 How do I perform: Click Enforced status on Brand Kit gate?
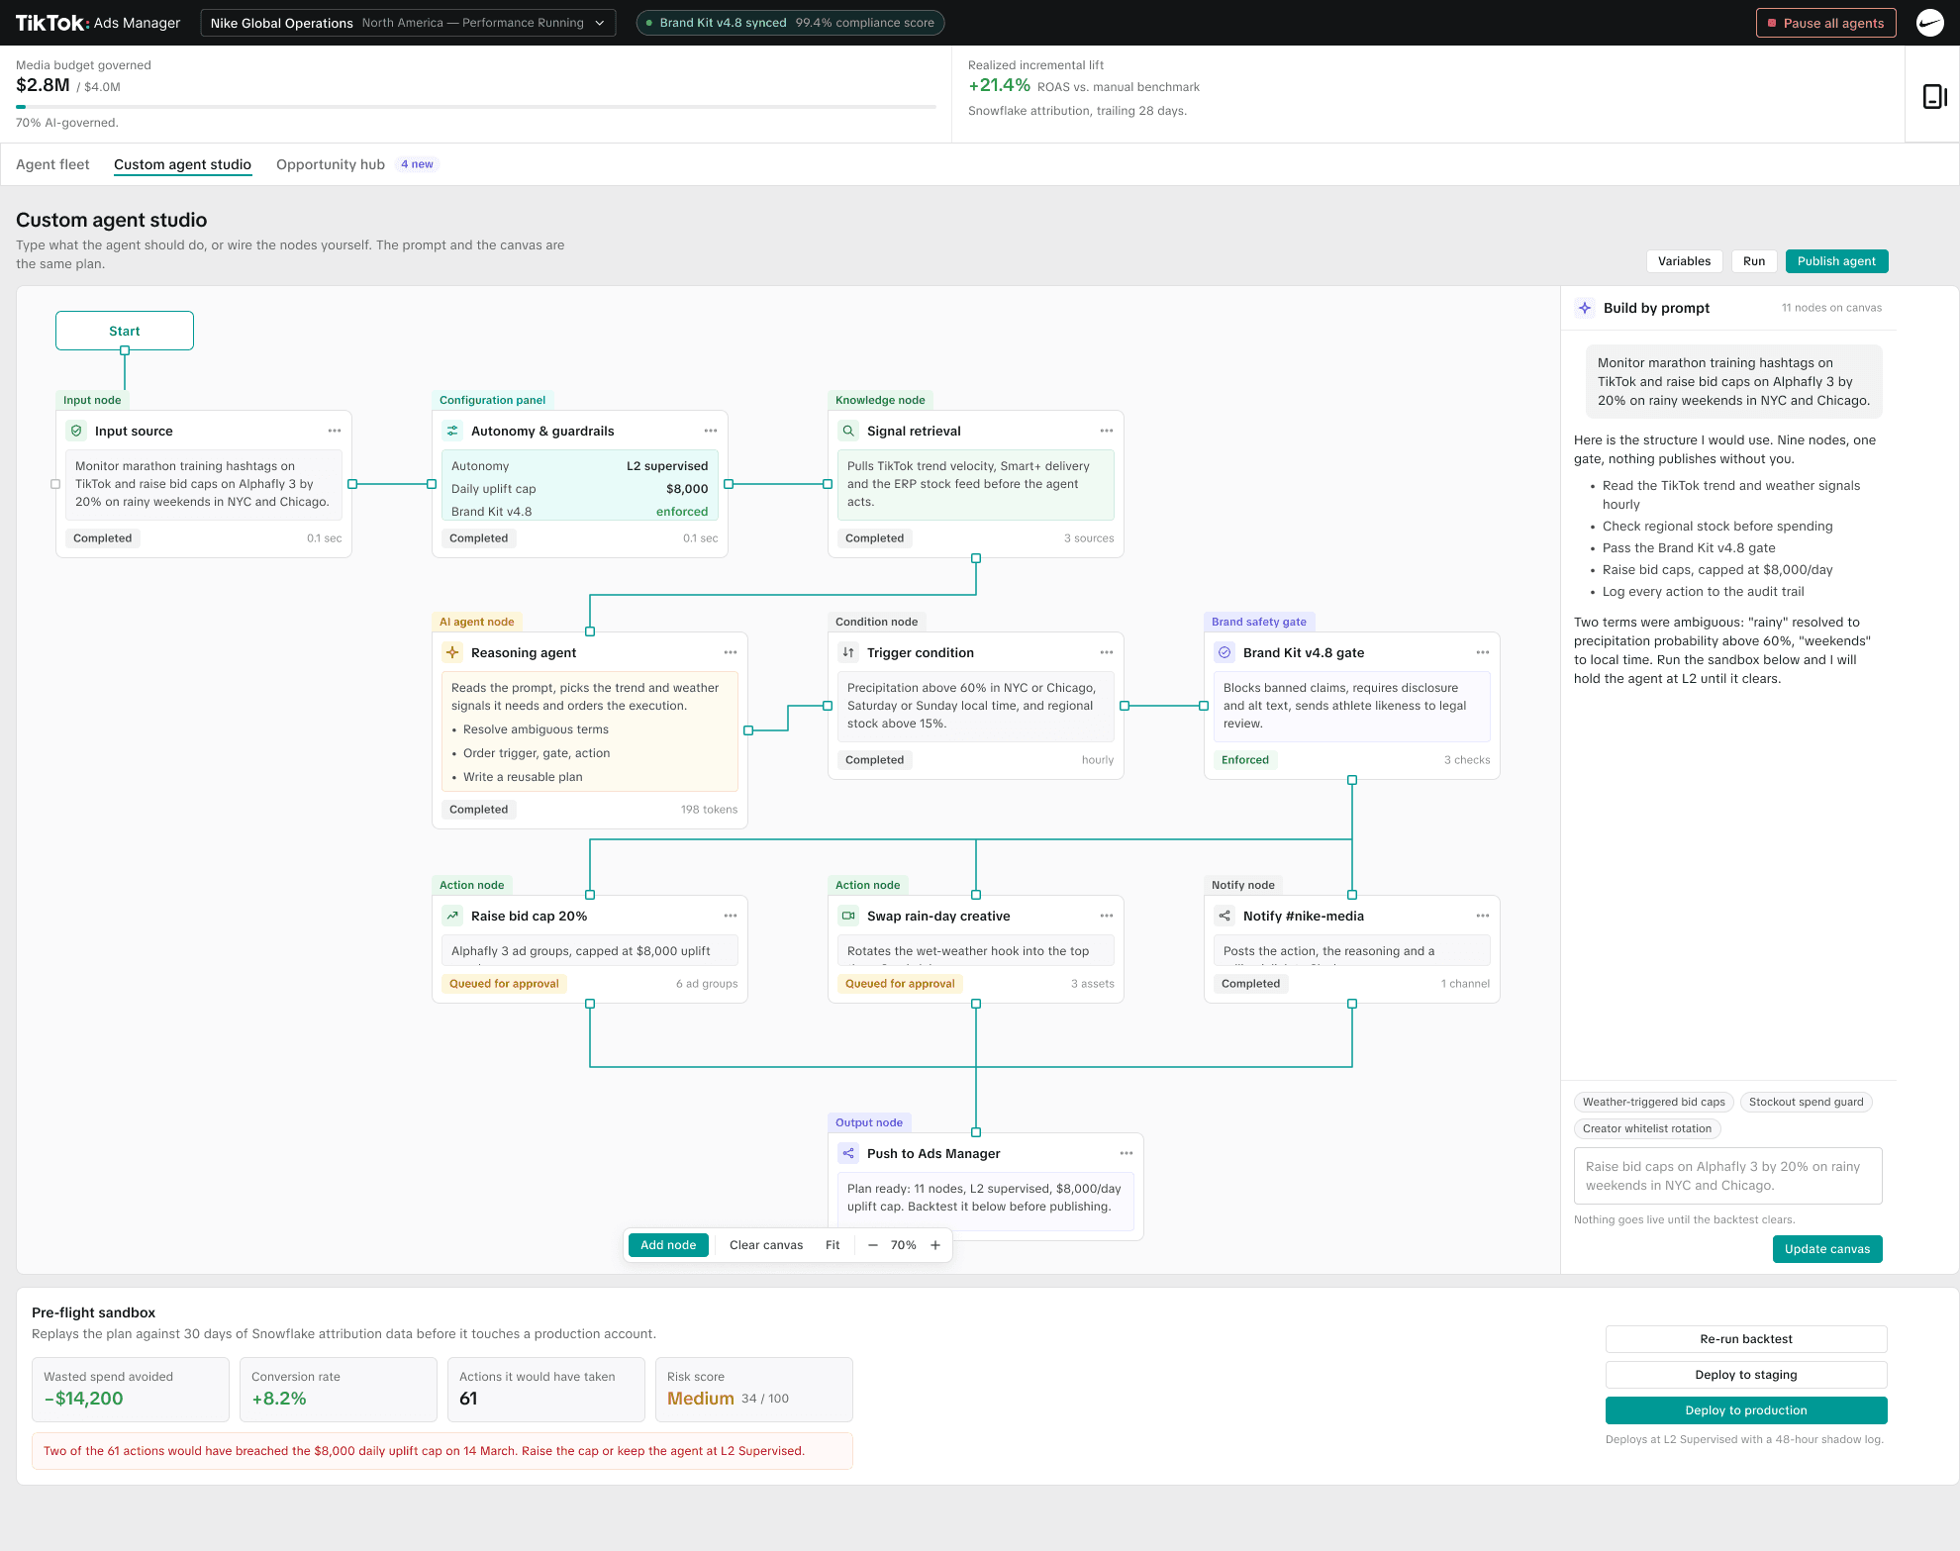point(1245,760)
